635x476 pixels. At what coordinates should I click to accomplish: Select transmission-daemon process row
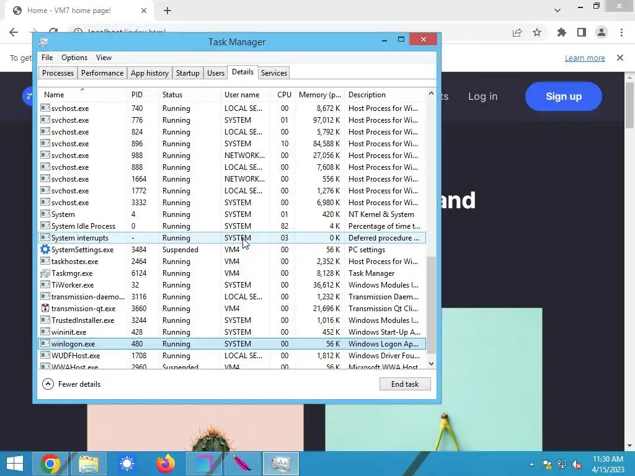(x=232, y=297)
